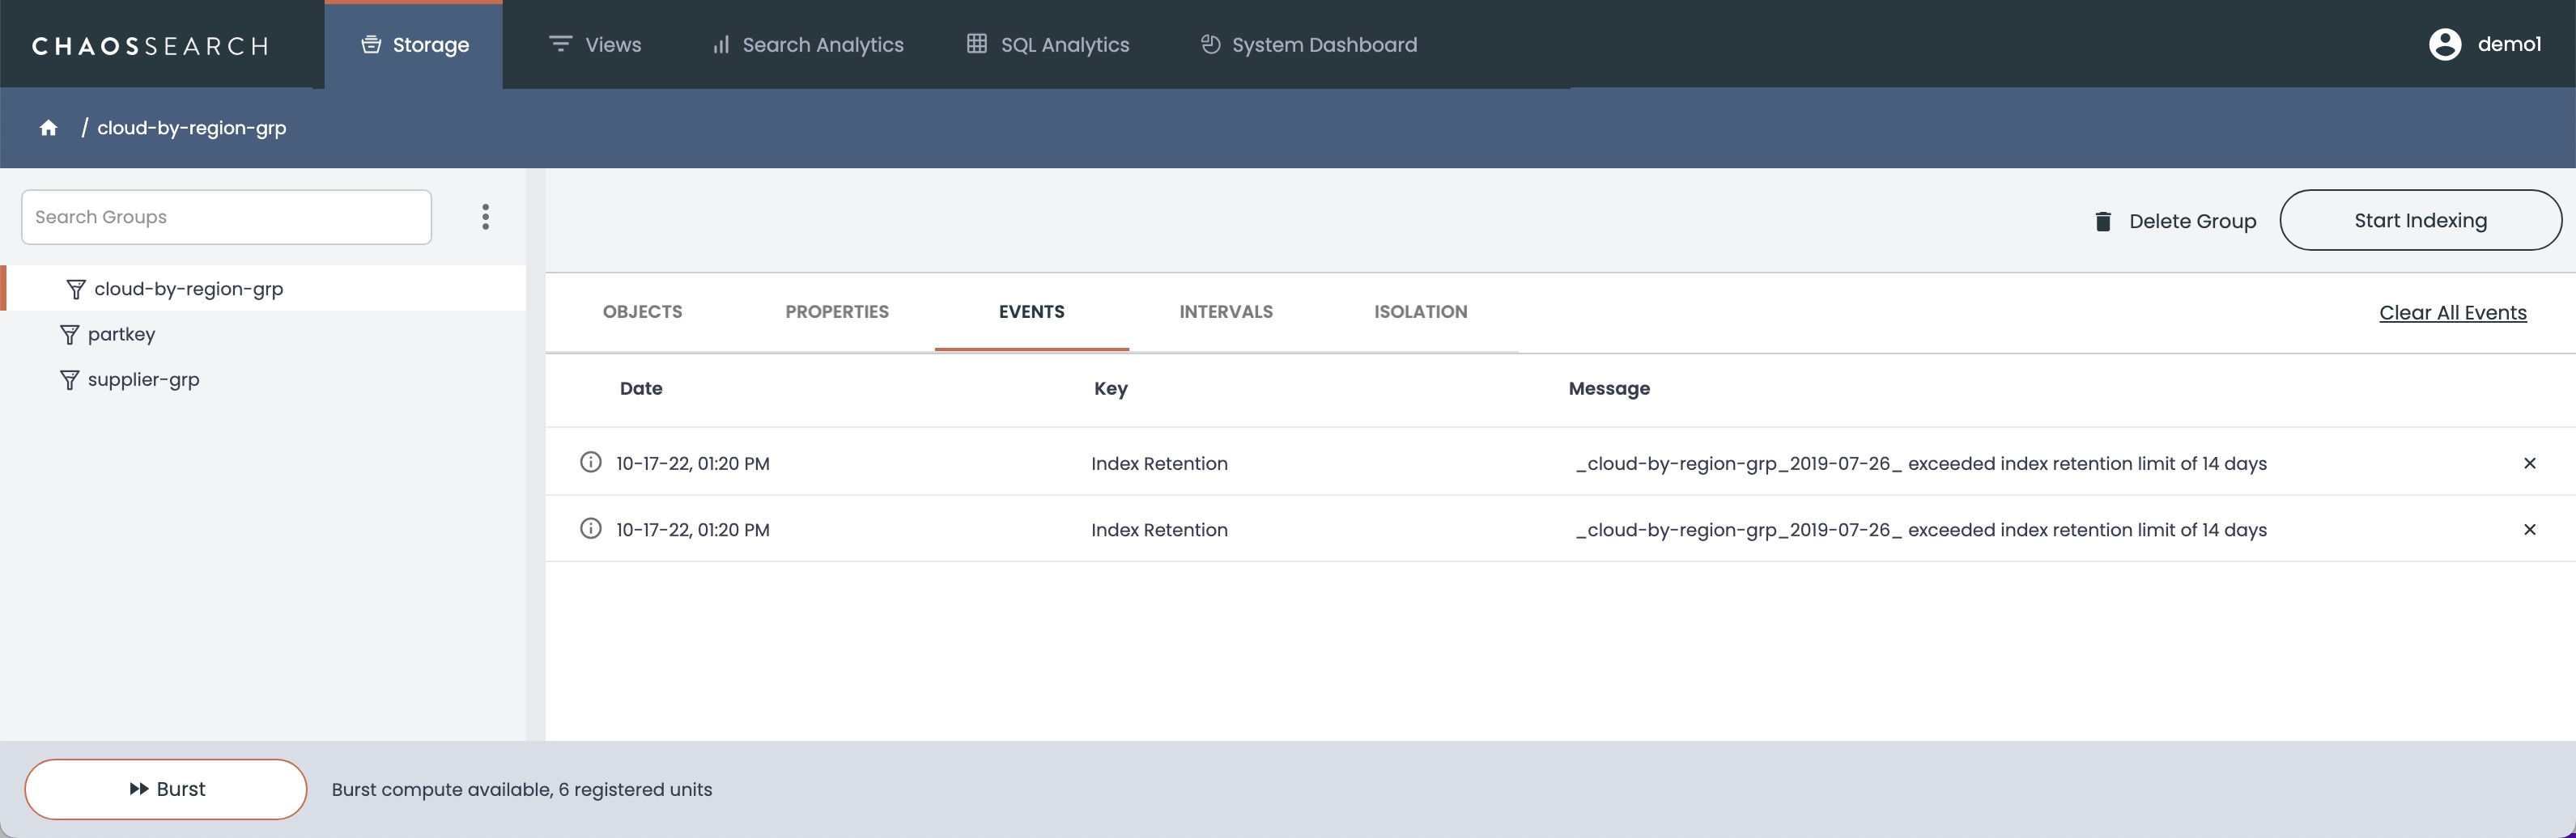2576x838 pixels.
Task: Dismiss the second Index Retention event
Action: click(x=2529, y=529)
